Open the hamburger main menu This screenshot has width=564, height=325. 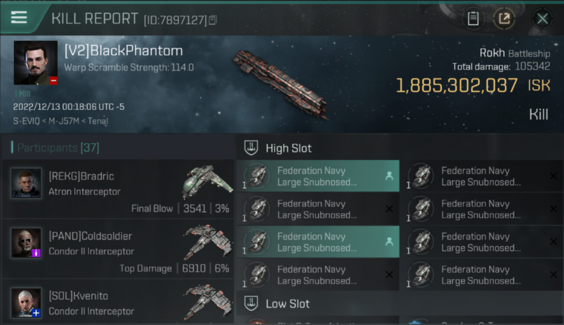(19, 18)
